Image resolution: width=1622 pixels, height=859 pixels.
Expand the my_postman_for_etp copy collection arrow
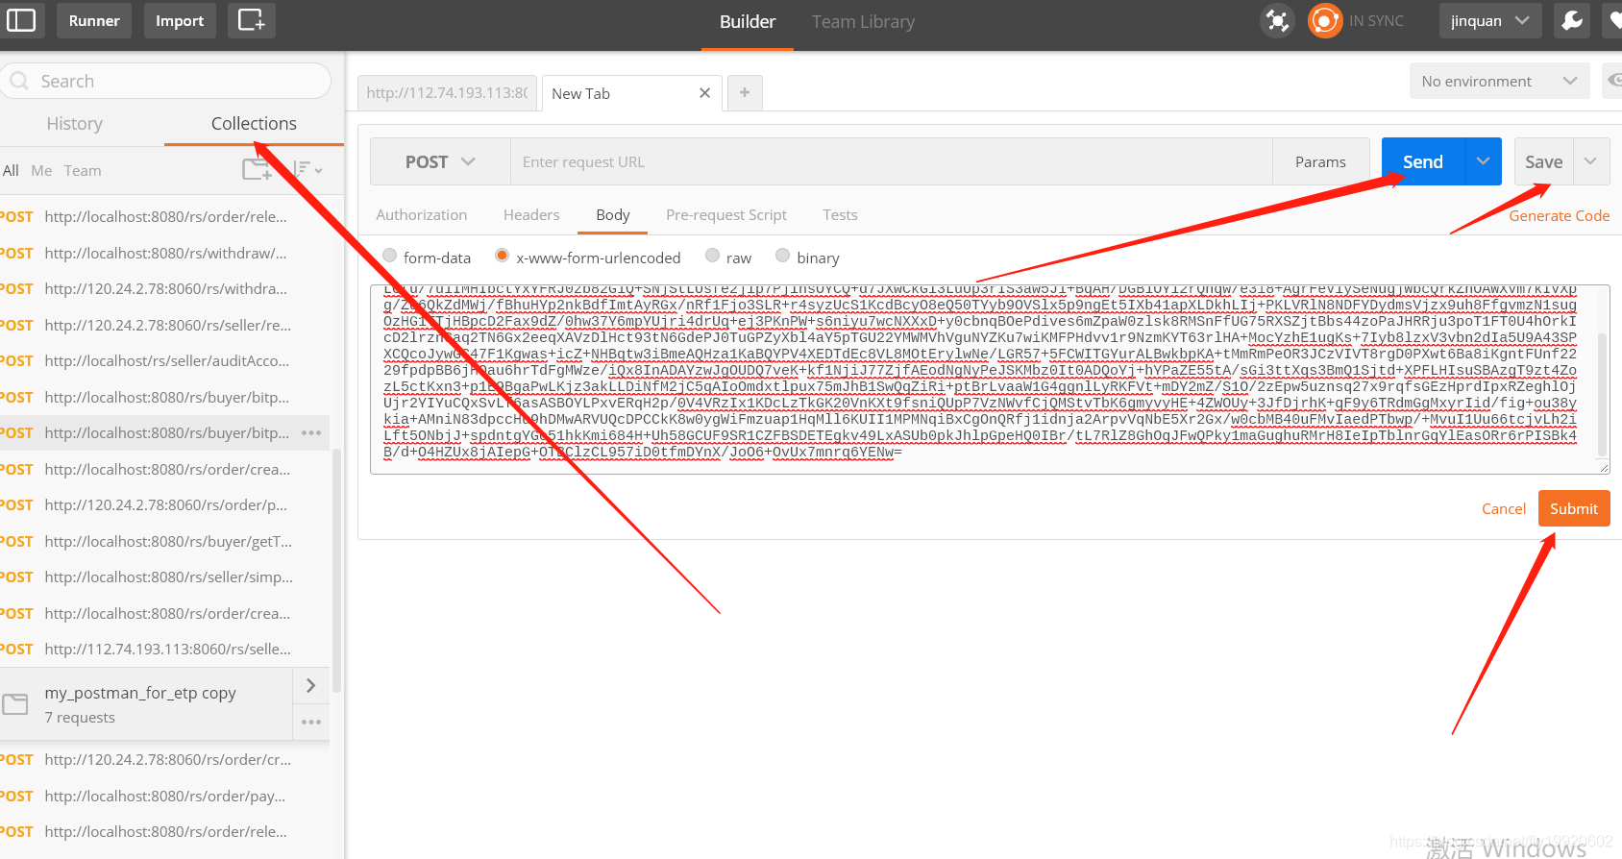pos(311,686)
